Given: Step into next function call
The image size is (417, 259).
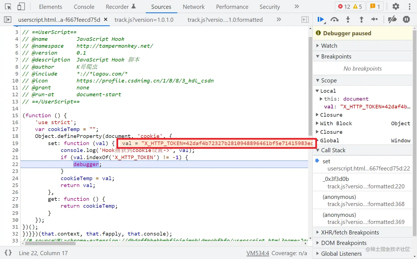Looking at the screenshot, I should pos(348,19).
